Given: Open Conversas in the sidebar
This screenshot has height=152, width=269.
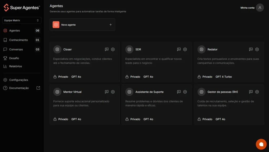Looking at the screenshot, I should click(x=16, y=49).
